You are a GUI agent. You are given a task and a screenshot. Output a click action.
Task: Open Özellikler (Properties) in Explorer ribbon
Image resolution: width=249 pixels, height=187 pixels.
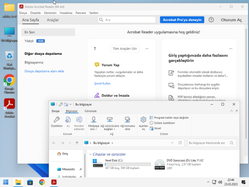57,122
